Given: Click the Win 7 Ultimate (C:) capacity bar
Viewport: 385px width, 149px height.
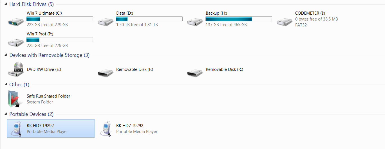Looking at the screenshot, I should (x=60, y=19).
